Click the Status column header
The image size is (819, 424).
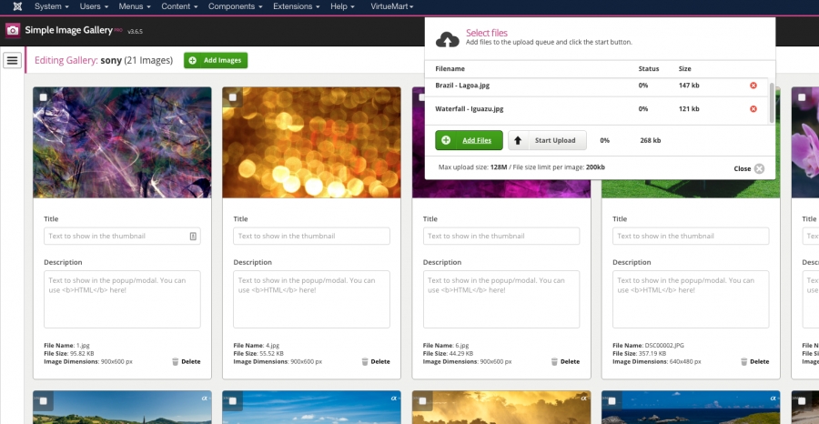pos(649,69)
